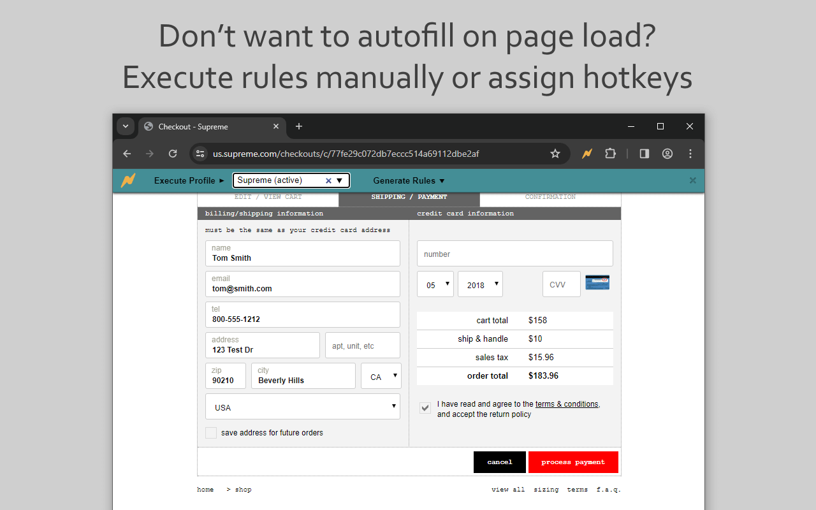Expand the expiration year 2018 dropdown
Screen dimensions: 816x510
tap(480, 284)
